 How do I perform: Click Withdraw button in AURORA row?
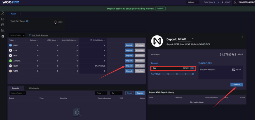coord(140,61)
